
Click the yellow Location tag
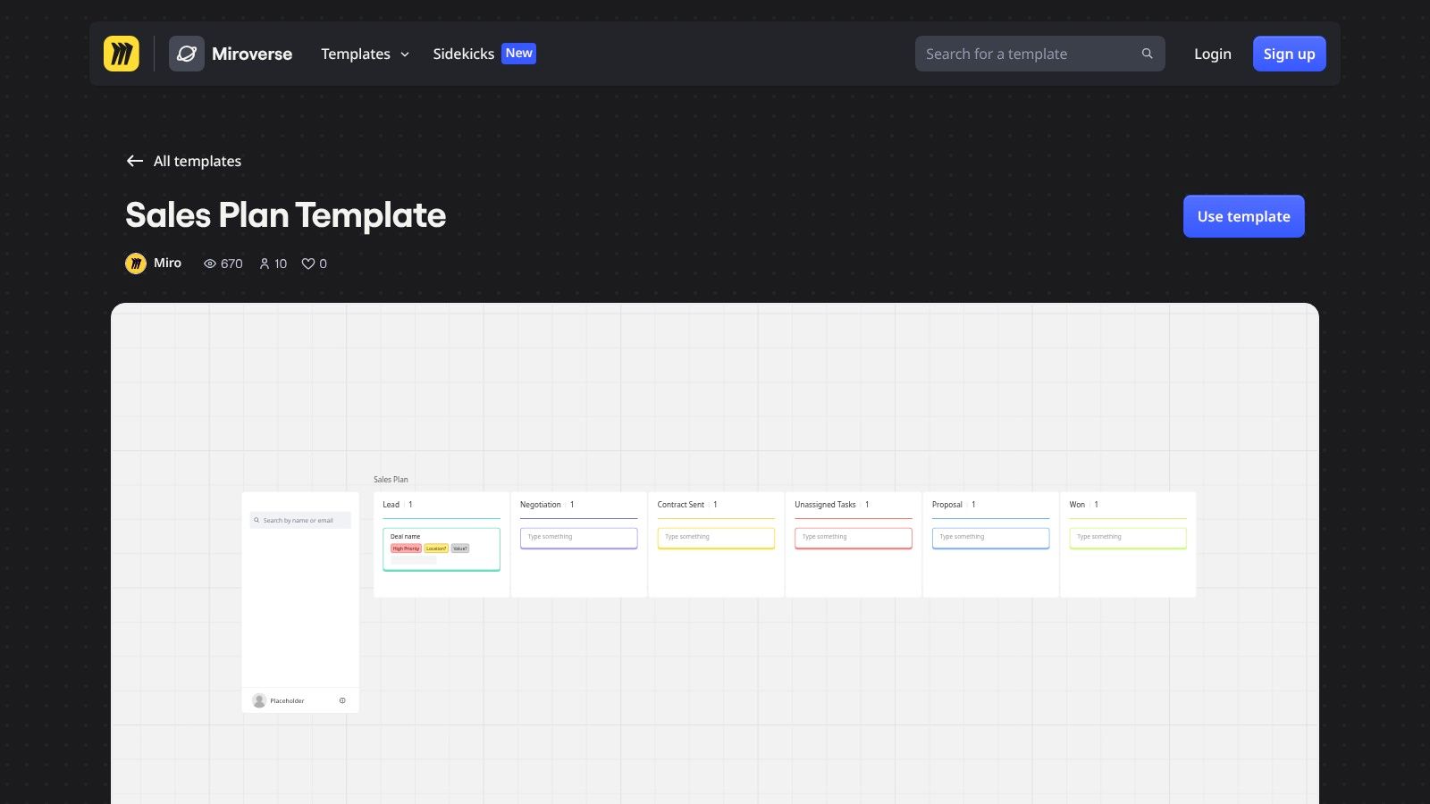click(436, 549)
